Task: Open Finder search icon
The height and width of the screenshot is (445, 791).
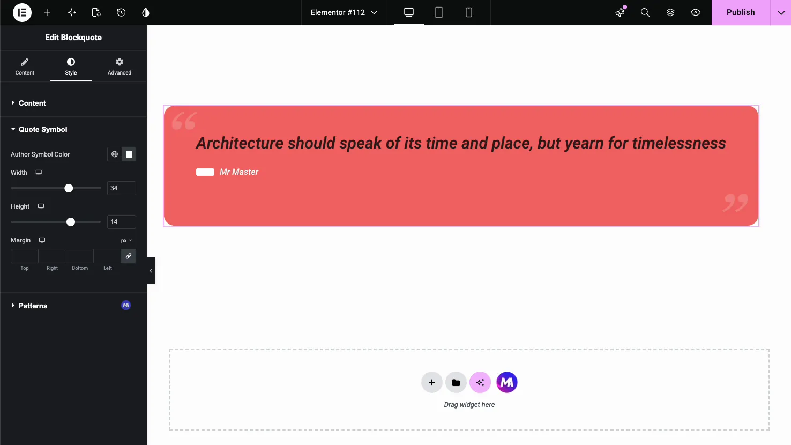Action: point(645,12)
